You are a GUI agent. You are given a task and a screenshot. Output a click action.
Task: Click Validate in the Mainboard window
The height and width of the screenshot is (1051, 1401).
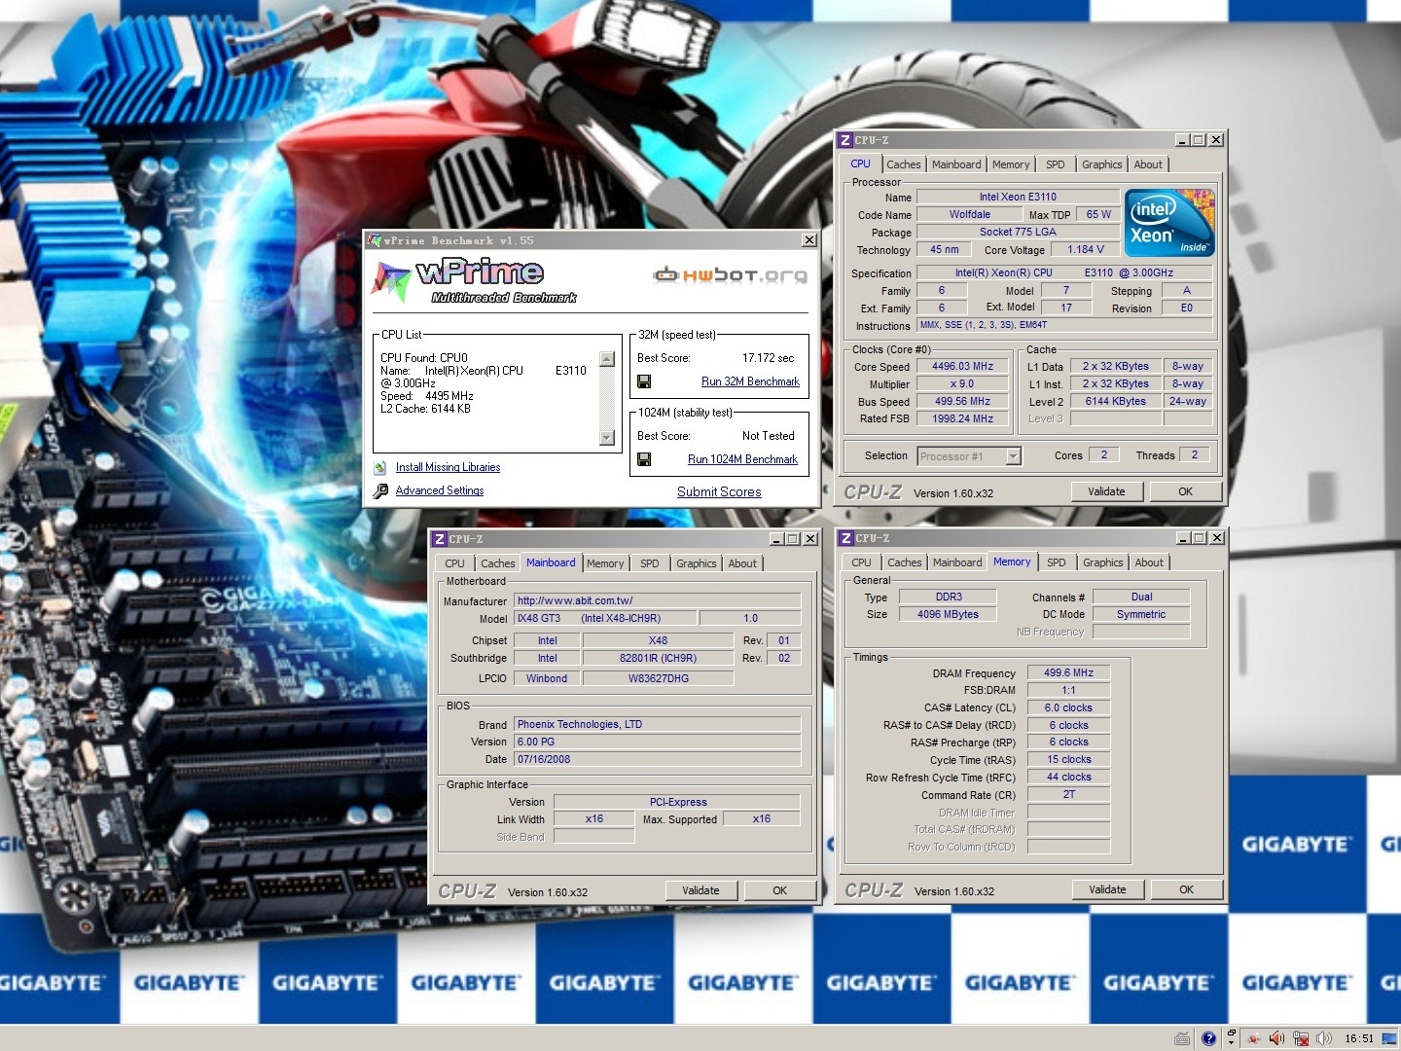(x=700, y=890)
